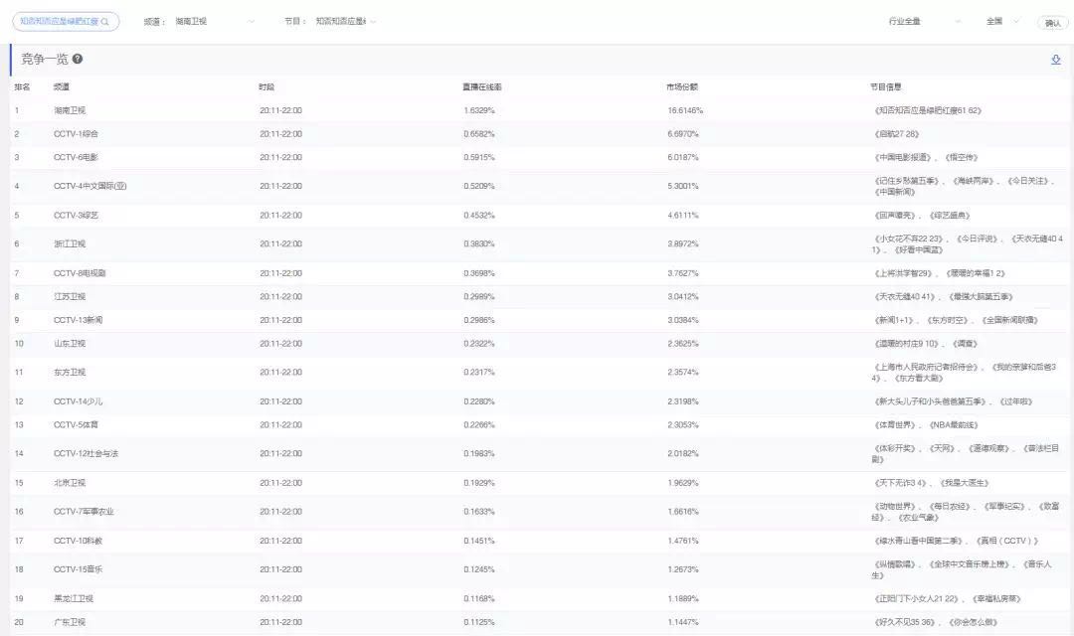1074x636 pixels.
Task: Download the competition table data
Action: tap(1055, 60)
